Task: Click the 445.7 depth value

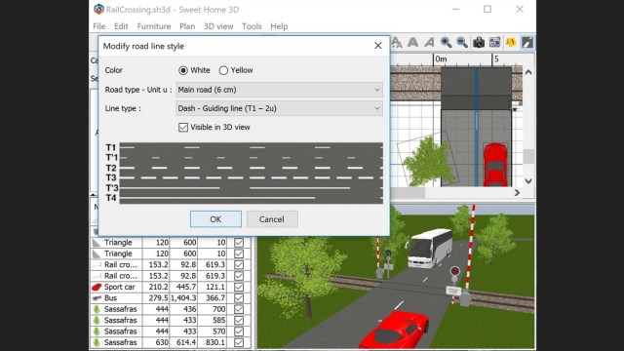Action: 186,287
